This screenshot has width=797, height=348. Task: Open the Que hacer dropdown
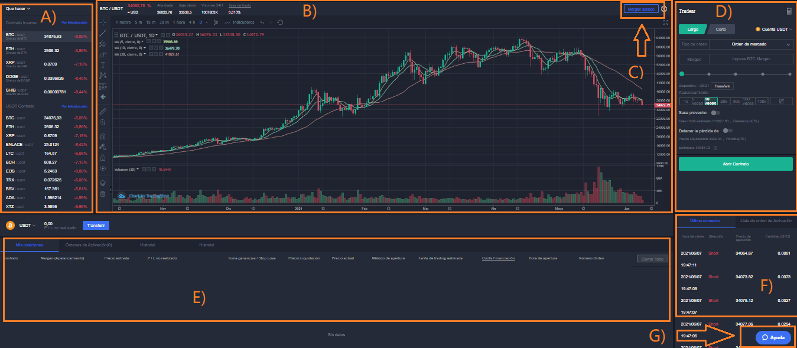18,9
